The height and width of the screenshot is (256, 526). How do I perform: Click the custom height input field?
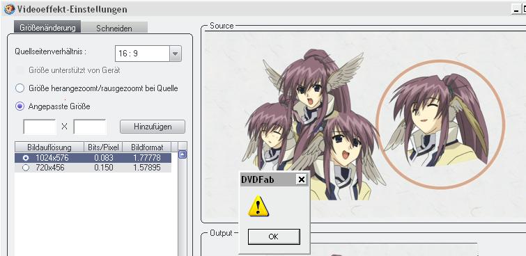pyautogui.click(x=90, y=127)
